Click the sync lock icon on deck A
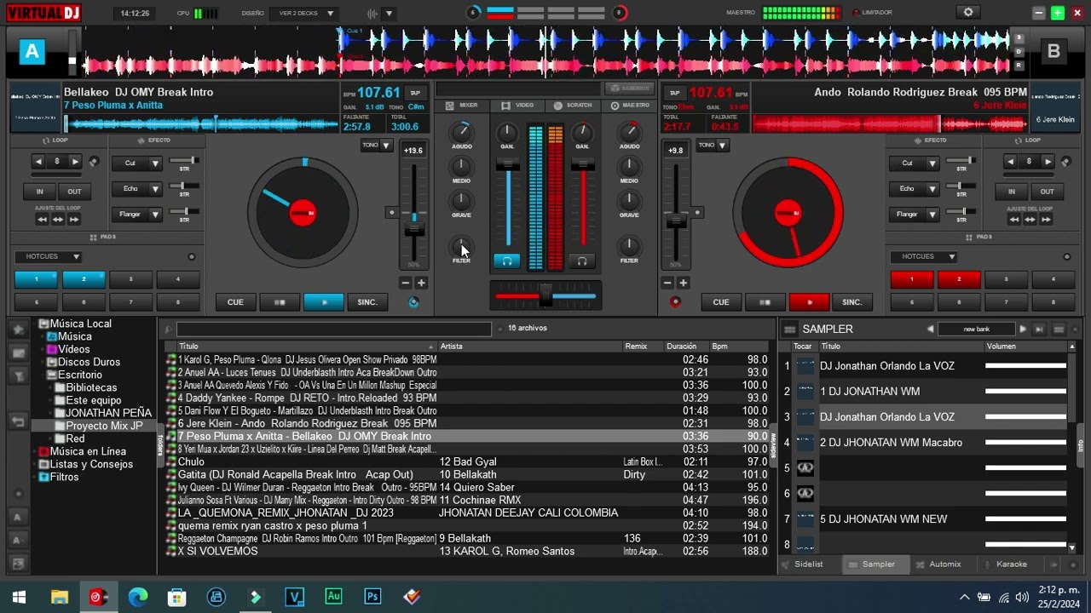The image size is (1091, 613). click(414, 302)
